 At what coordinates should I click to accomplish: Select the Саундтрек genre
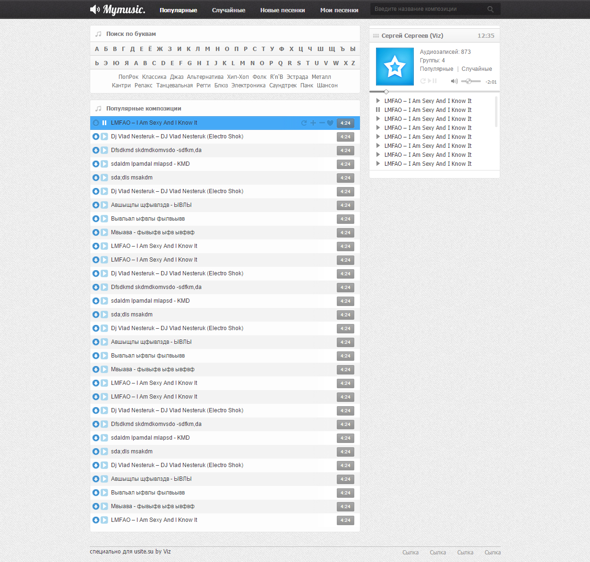(283, 85)
